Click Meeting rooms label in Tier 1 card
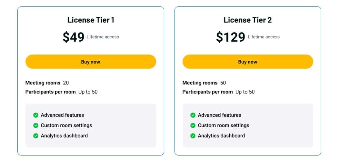This screenshot has height=160, width=340. (x=43, y=83)
